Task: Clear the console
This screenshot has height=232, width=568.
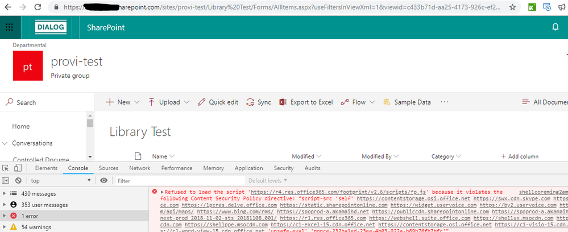Action: click(x=18, y=180)
